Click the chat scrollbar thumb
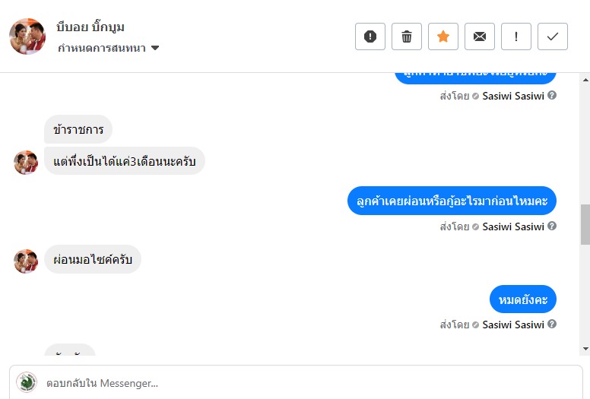Image resolution: width=590 pixels, height=399 pixels. [585, 224]
